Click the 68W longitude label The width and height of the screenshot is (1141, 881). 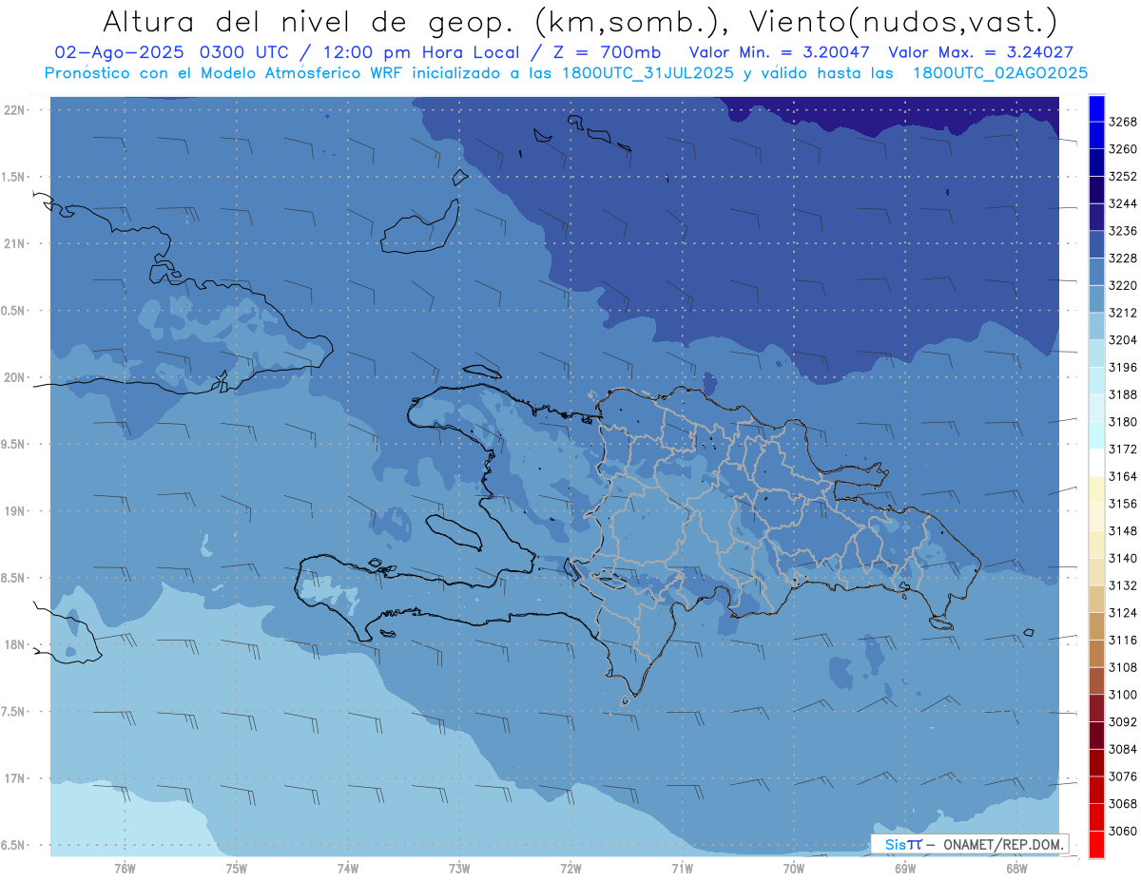click(1016, 869)
